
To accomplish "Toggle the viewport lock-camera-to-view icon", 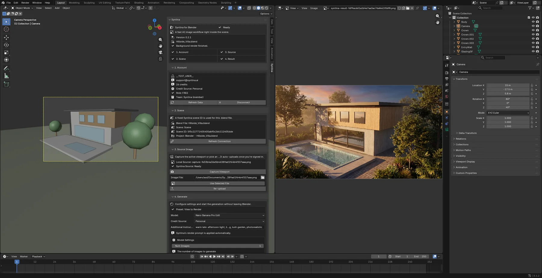I will (x=160, y=59).
